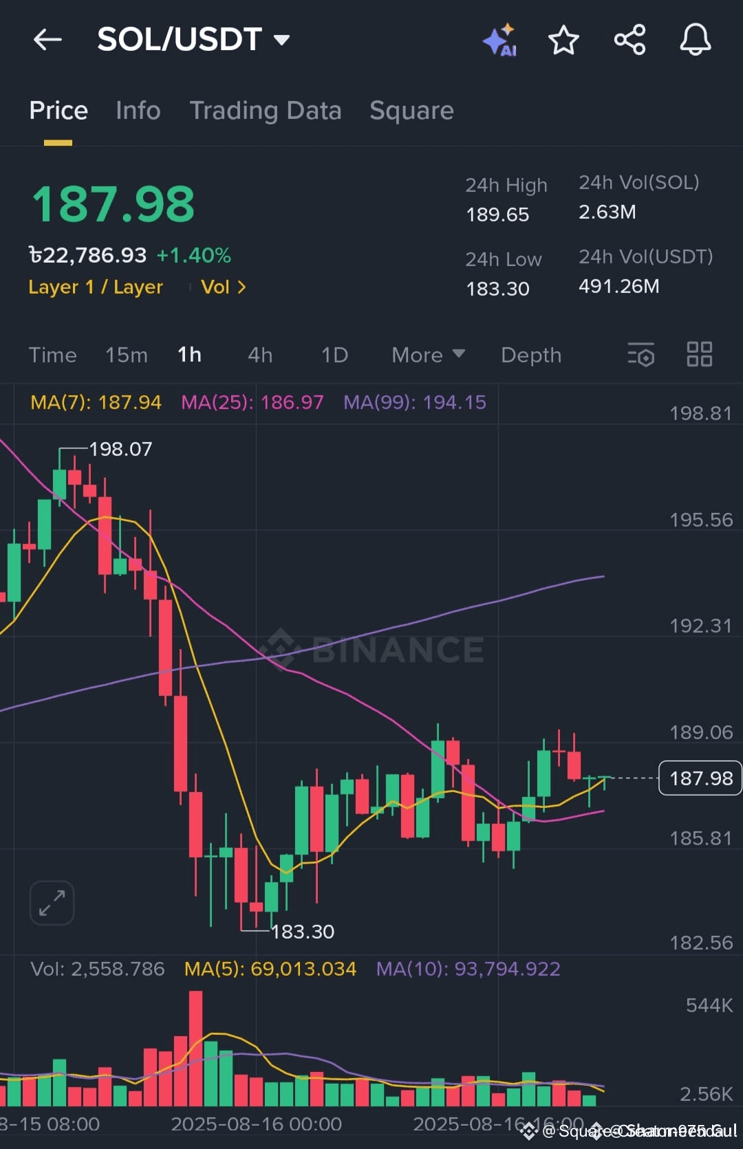
Task: Expand chart to fullscreen with arrows icon
Action: click(x=52, y=902)
